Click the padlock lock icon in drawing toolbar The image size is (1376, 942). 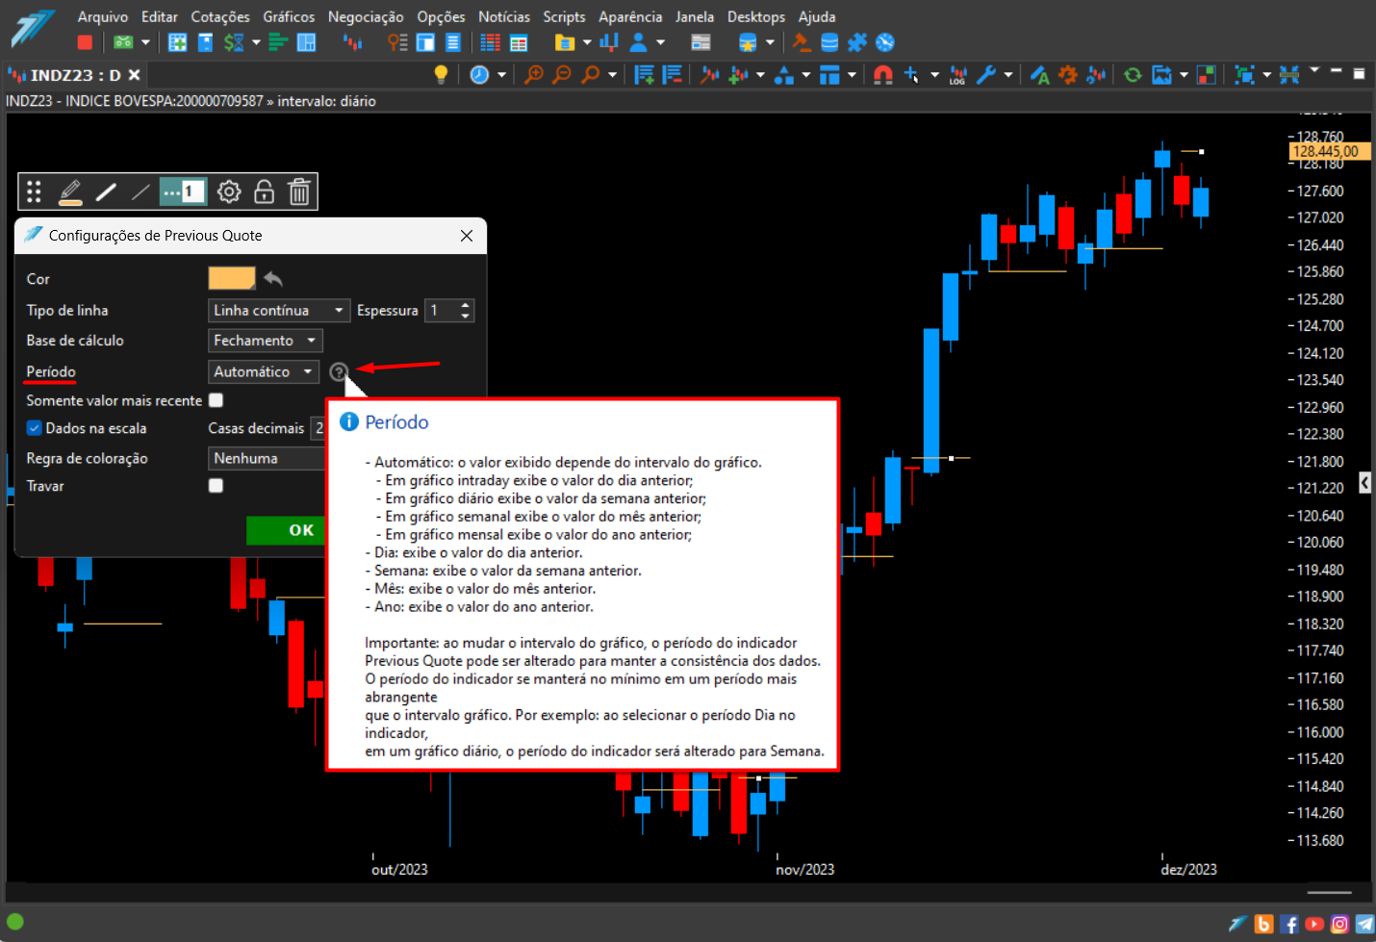click(x=264, y=191)
